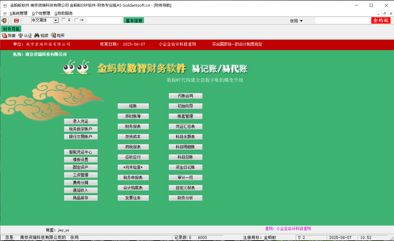Expand the 中文简体 language dropdown

[x=56, y=20]
